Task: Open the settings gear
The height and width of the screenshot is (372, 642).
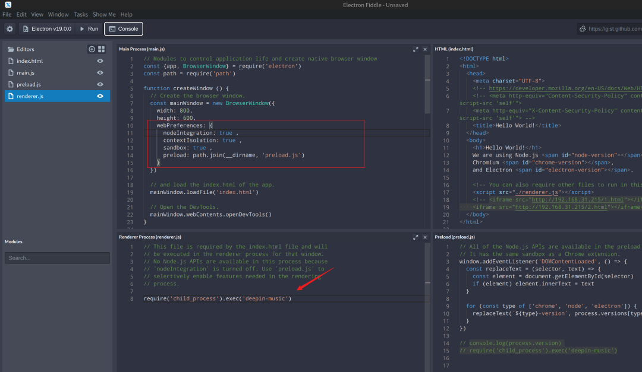Action: pos(10,29)
